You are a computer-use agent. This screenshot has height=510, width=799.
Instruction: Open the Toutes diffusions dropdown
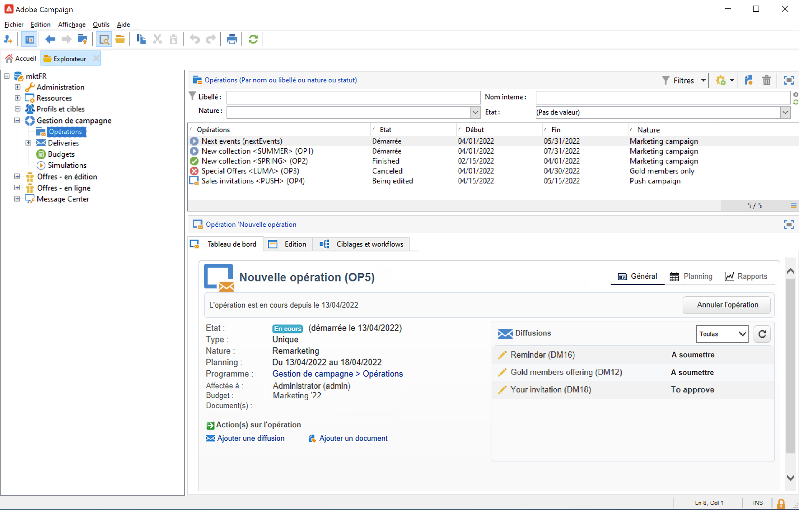pos(722,334)
